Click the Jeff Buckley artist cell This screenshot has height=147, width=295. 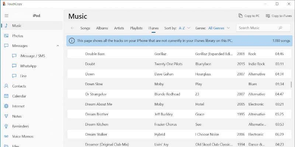click(163, 114)
